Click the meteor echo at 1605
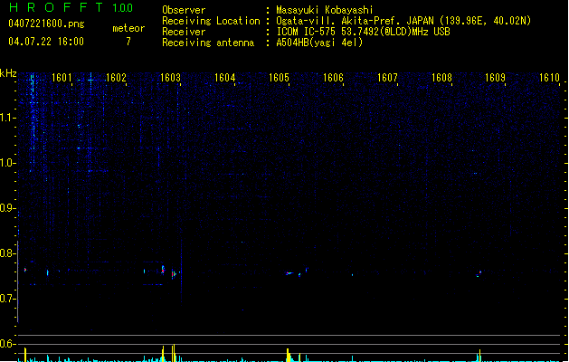This screenshot has height=362, width=569. [x=289, y=273]
